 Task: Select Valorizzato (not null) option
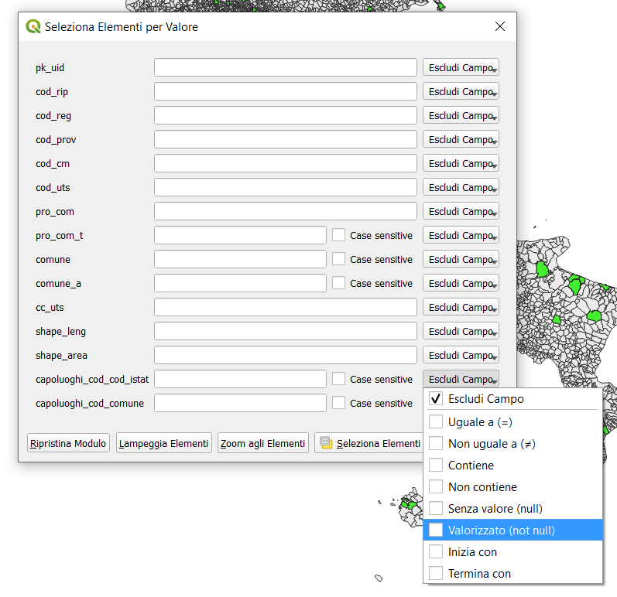(x=501, y=530)
